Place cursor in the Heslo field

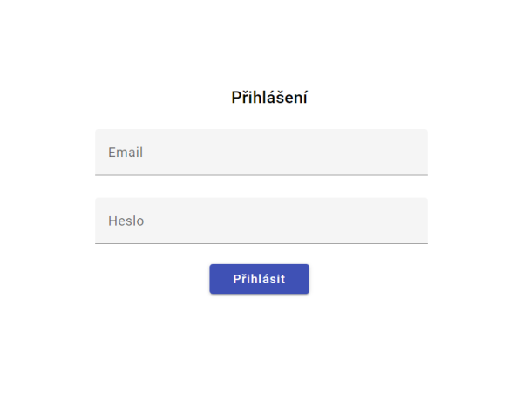click(x=261, y=221)
